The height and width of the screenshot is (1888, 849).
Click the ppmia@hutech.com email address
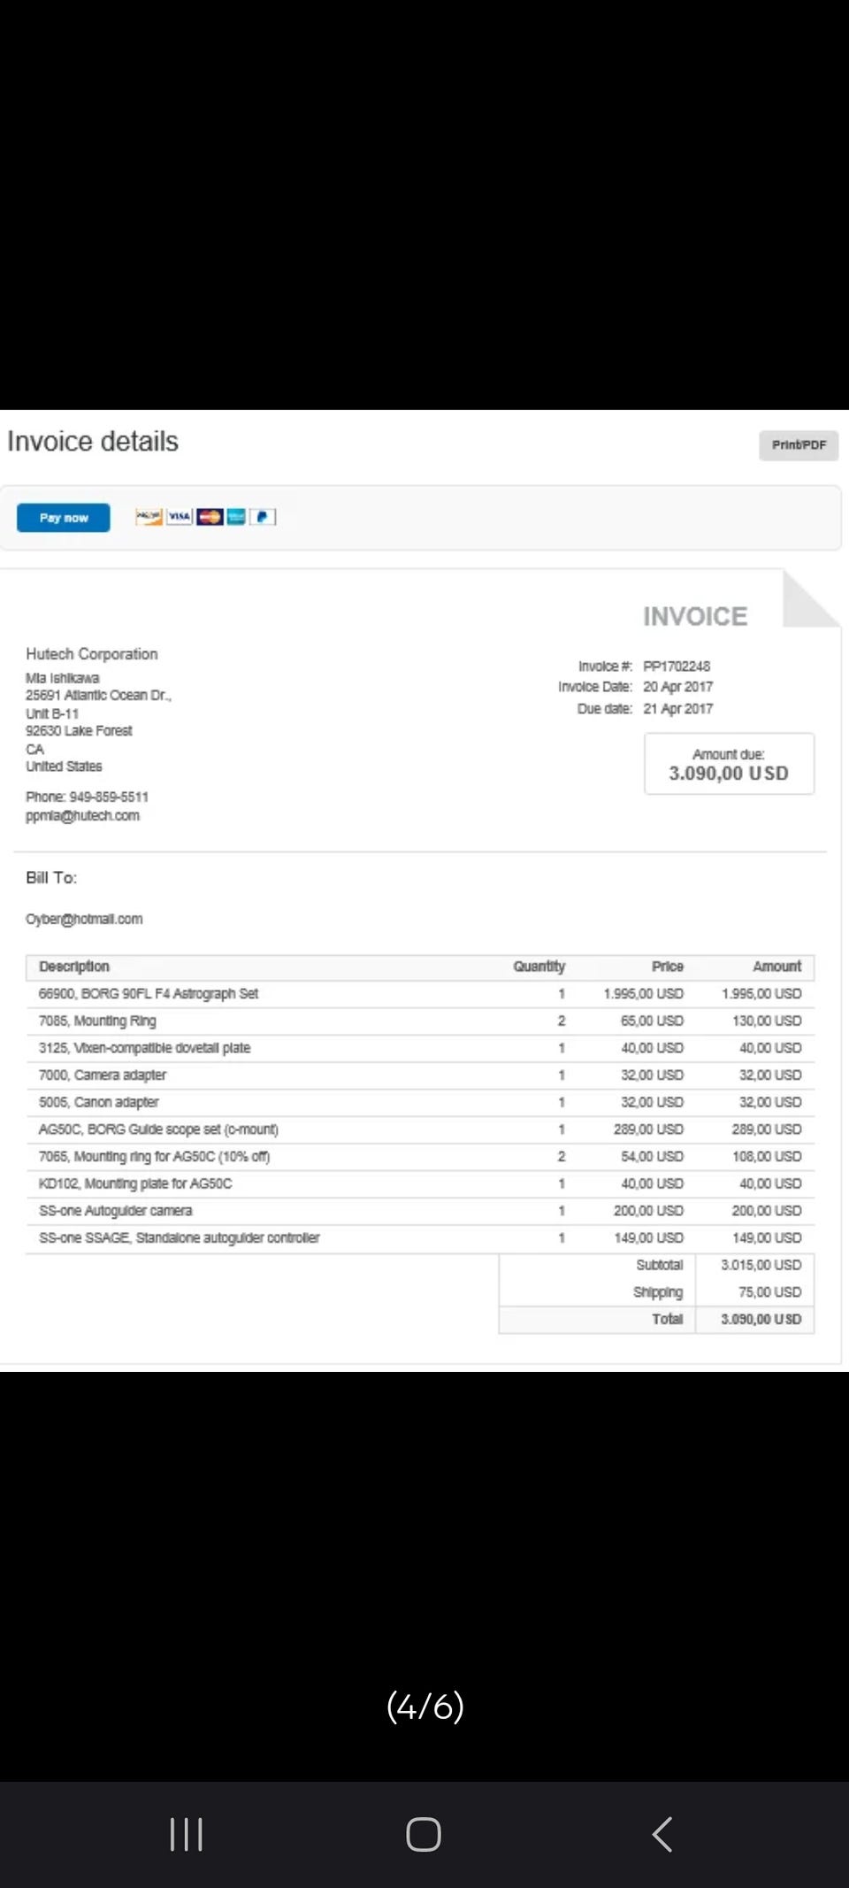[x=82, y=816]
